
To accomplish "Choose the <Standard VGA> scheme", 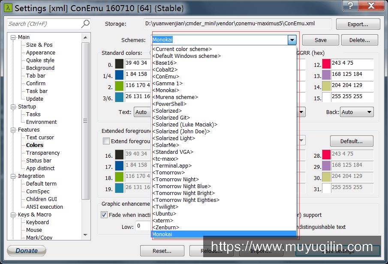I will click(x=173, y=152).
